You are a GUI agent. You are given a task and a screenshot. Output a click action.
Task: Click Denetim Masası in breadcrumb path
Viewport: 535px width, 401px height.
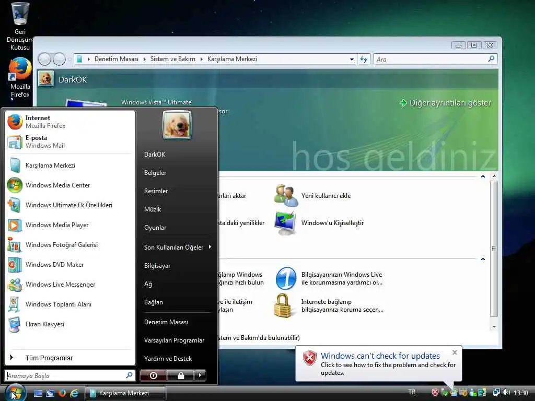117,59
